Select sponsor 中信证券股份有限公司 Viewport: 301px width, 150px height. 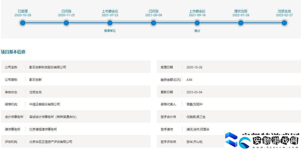tap(45, 104)
